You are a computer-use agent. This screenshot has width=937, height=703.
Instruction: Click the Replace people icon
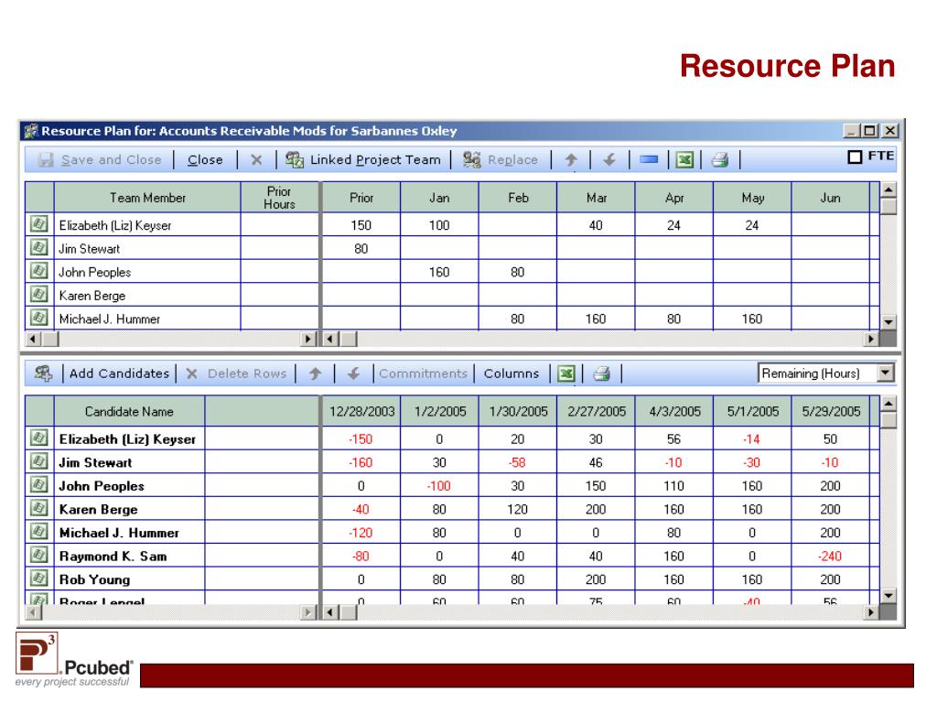coord(471,159)
